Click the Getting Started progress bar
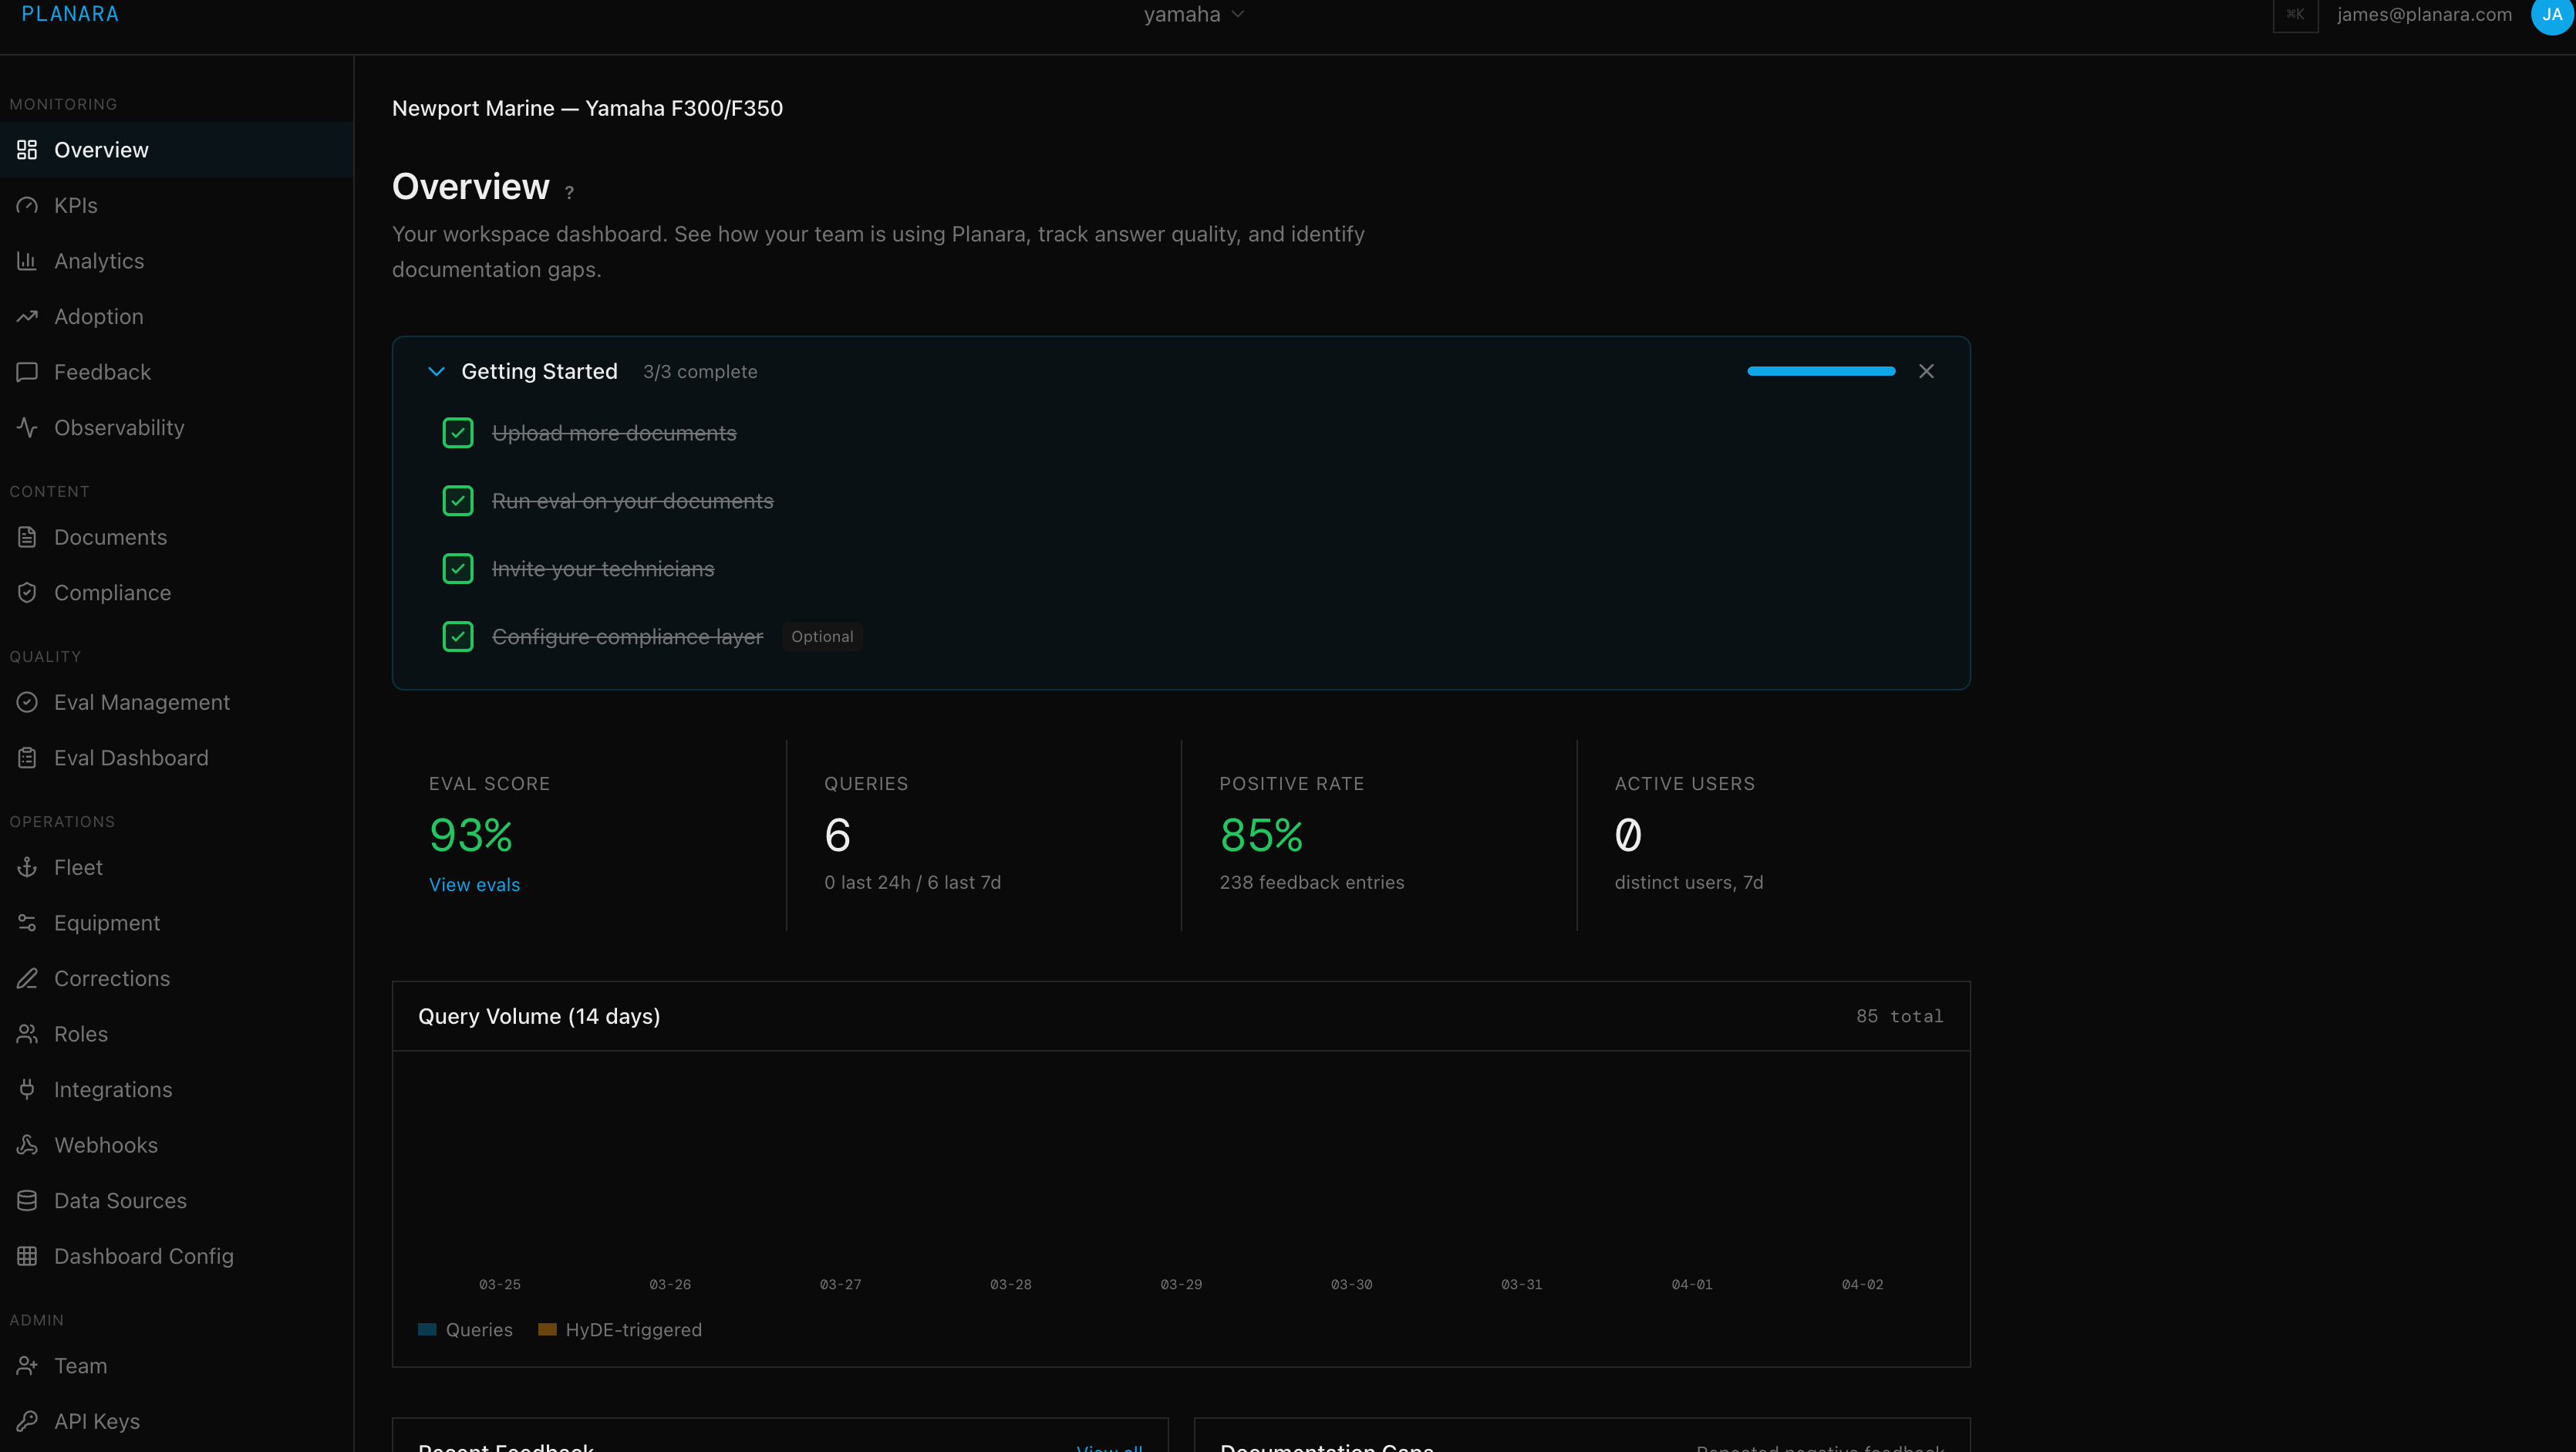 pyautogui.click(x=1821, y=371)
